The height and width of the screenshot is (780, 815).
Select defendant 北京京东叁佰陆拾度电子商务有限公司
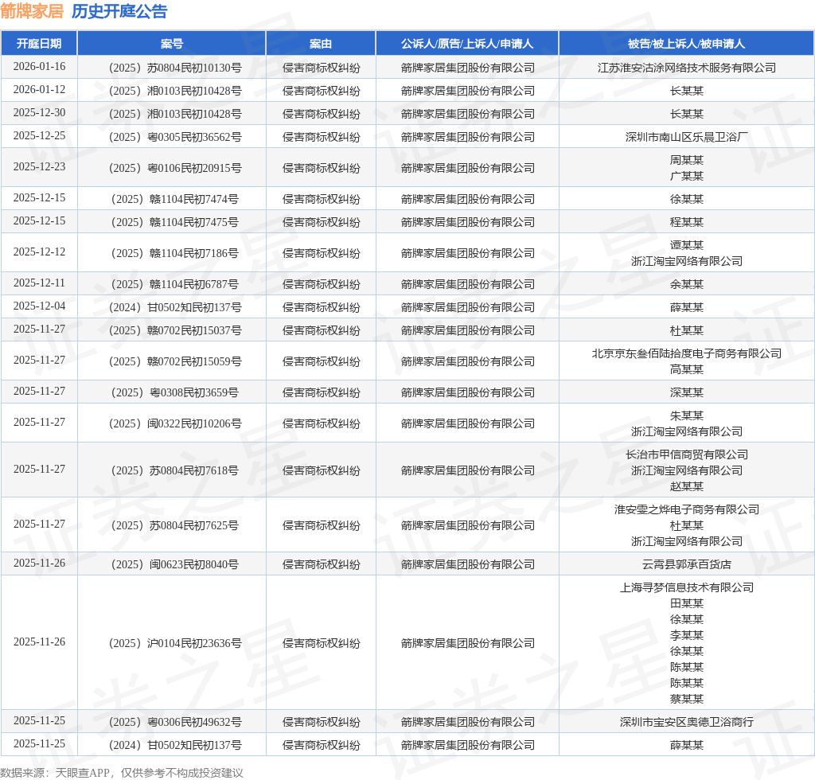click(x=687, y=354)
